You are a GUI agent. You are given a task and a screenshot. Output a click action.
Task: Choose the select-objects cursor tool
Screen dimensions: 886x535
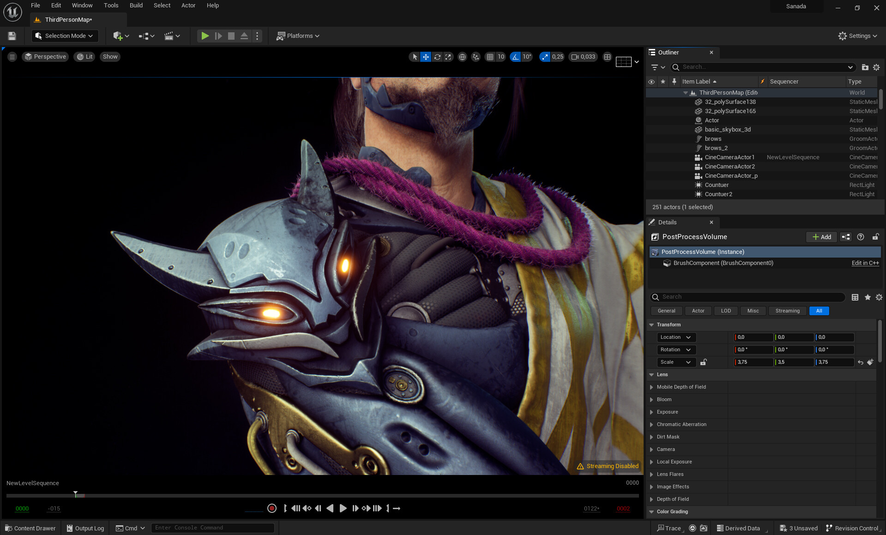(x=415, y=57)
